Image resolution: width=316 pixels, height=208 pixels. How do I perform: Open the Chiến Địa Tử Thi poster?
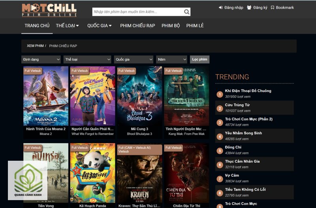[186, 173]
